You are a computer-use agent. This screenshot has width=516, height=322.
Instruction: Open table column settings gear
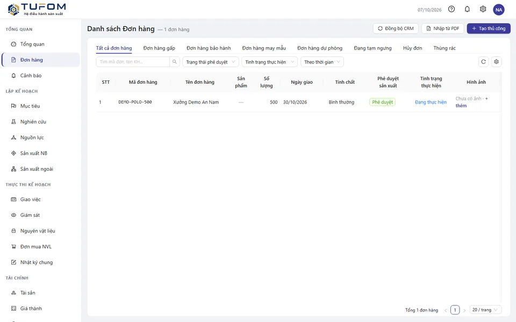(x=496, y=62)
